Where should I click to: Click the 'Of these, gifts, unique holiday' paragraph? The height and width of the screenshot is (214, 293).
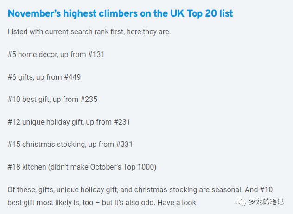point(140,196)
